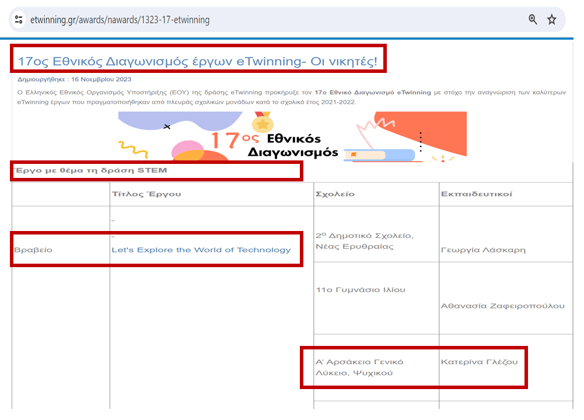Click teacher name 'Κατερίνα Γλέζου'
This screenshot has height=420, width=584.
click(480, 362)
